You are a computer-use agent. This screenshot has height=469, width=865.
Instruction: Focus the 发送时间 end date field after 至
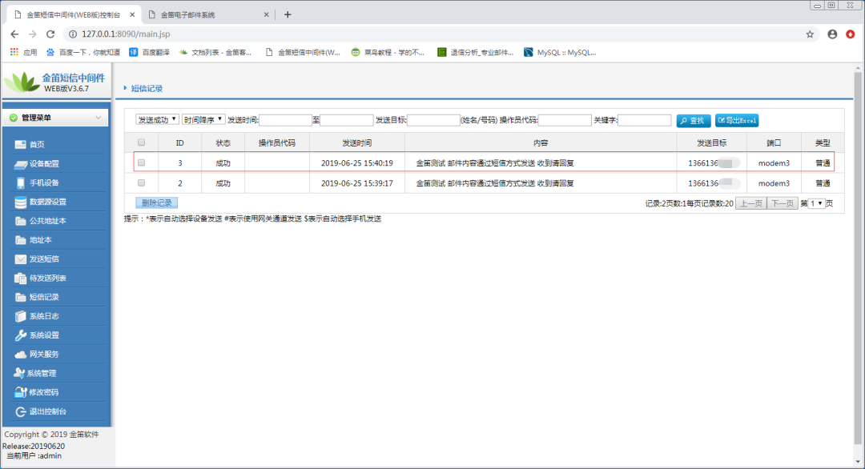point(347,120)
